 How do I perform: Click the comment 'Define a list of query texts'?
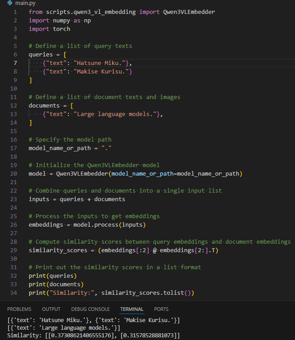[80, 46]
